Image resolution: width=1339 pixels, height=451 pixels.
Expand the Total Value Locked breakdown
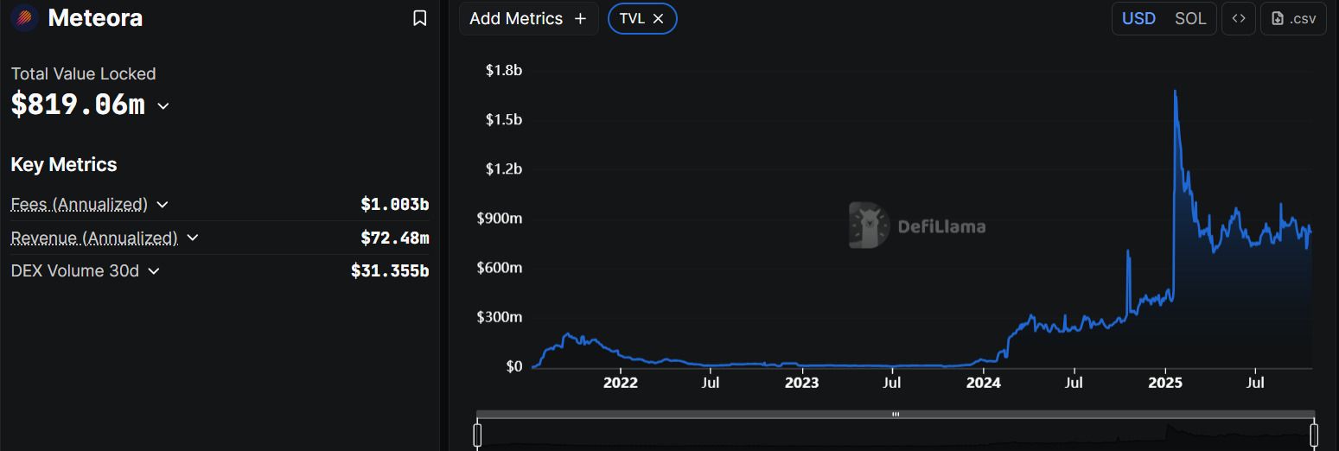(163, 106)
